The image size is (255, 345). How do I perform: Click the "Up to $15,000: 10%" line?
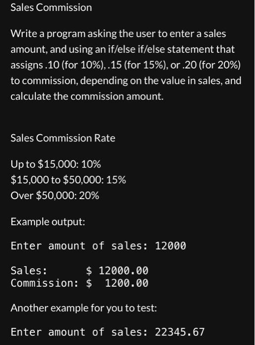pos(56,164)
